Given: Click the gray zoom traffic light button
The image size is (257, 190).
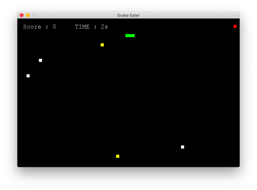Looking at the screenshot, I should coord(34,15).
